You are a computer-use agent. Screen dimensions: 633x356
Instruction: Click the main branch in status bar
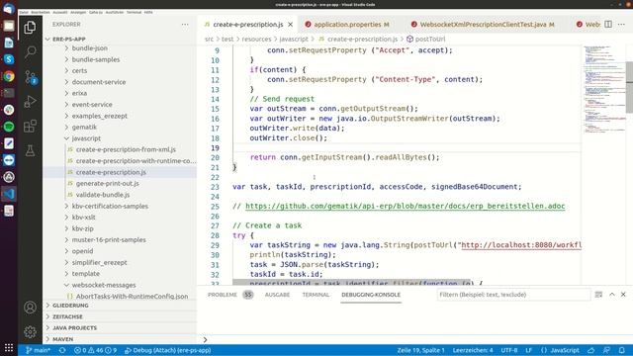point(39,350)
